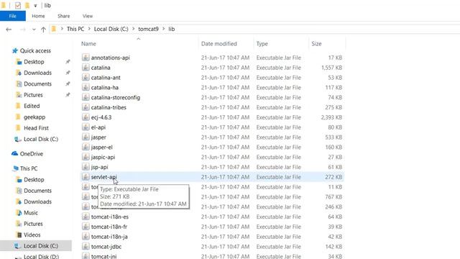
Task: Click the Forward navigation arrow
Action: [22, 29]
